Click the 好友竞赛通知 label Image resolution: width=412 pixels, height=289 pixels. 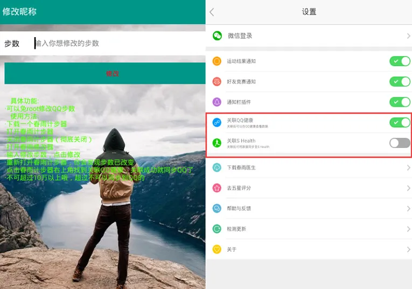(241, 82)
